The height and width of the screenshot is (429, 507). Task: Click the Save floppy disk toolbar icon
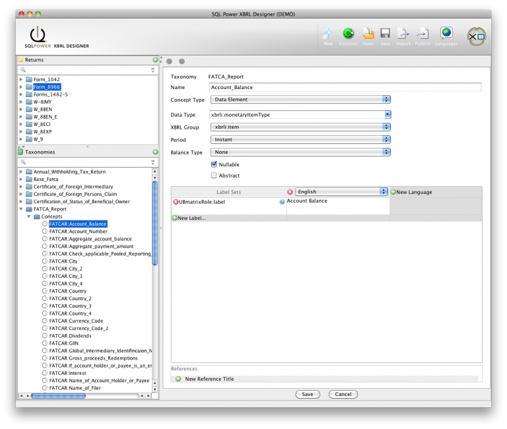385,33
